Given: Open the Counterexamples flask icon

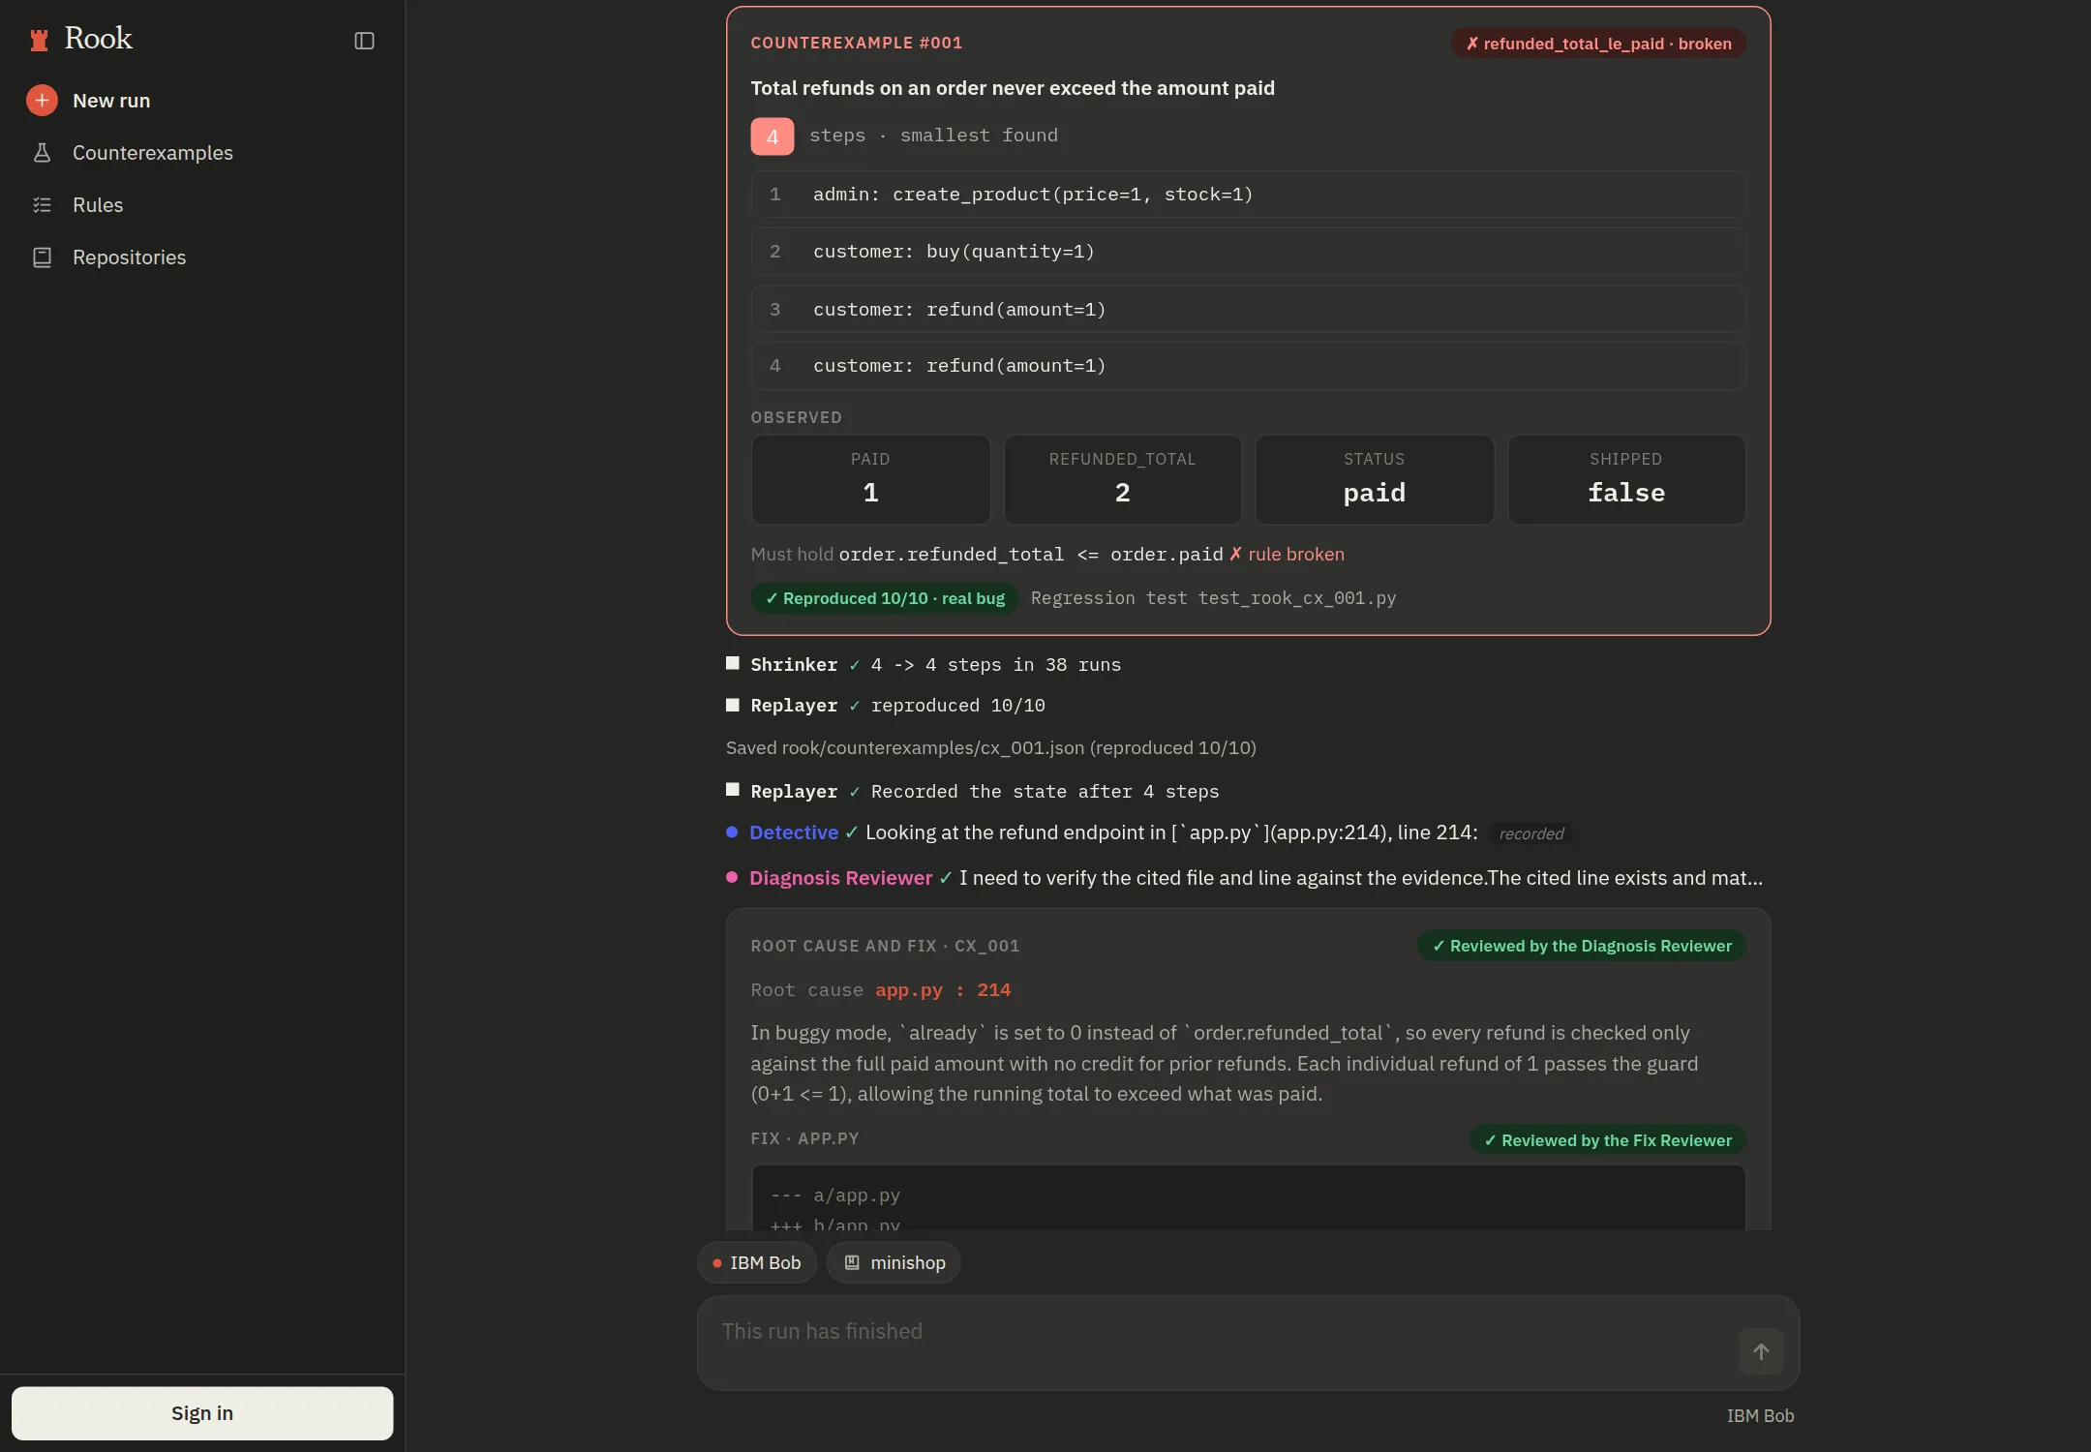Looking at the screenshot, I should pos(42,153).
